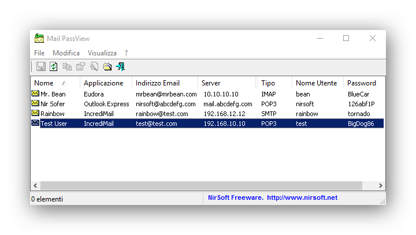Click the envelope icon beside Test User

click(35, 123)
